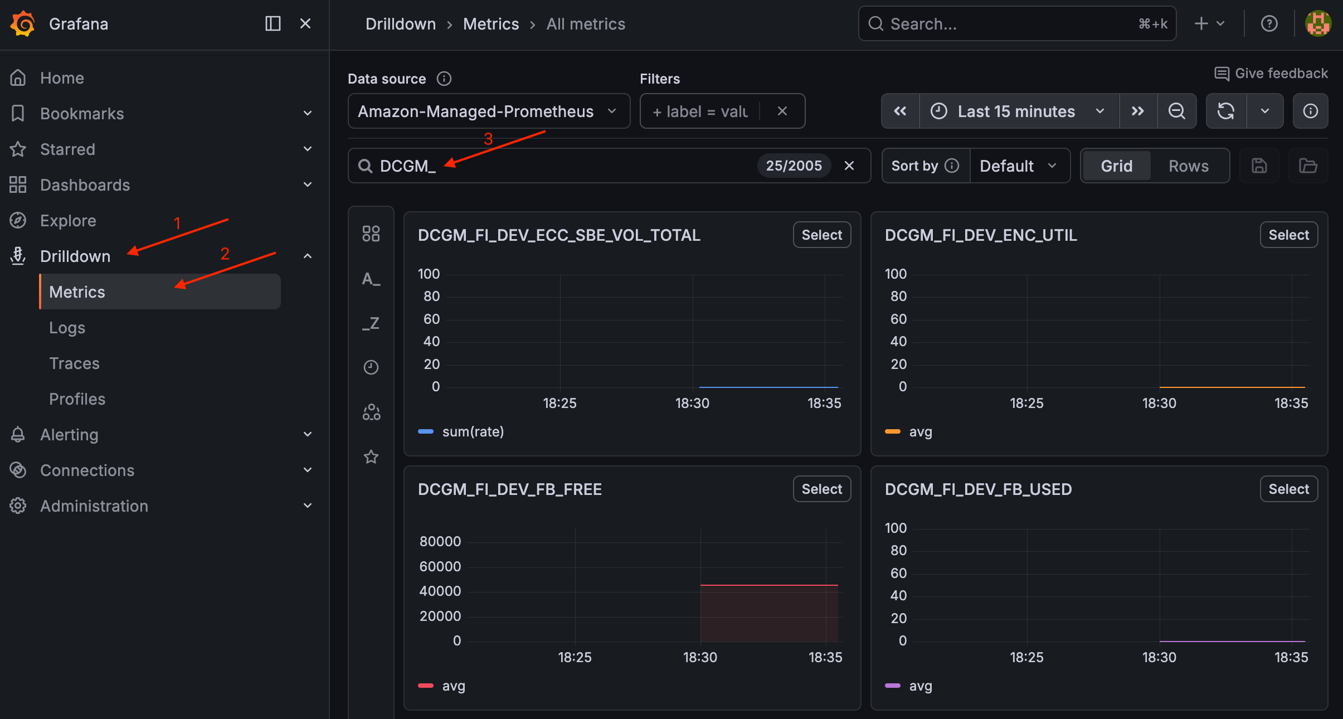
Task: Click the four-squares grid icon in filter rail
Action: [x=371, y=234]
